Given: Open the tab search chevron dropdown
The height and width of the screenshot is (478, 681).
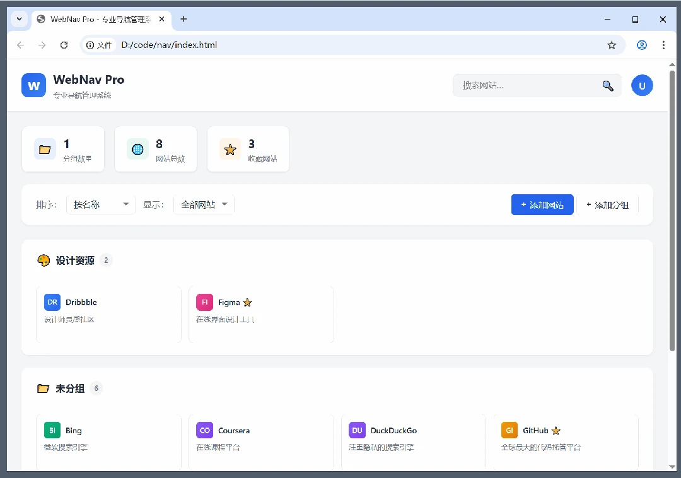Looking at the screenshot, I should 19,19.
